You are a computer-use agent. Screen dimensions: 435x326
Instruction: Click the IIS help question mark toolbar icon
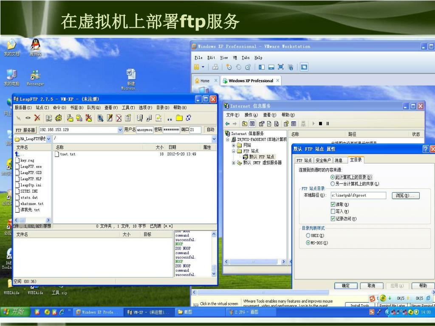click(x=286, y=124)
